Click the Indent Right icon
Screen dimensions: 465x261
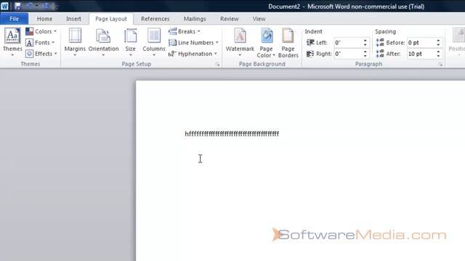[x=310, y=54]
